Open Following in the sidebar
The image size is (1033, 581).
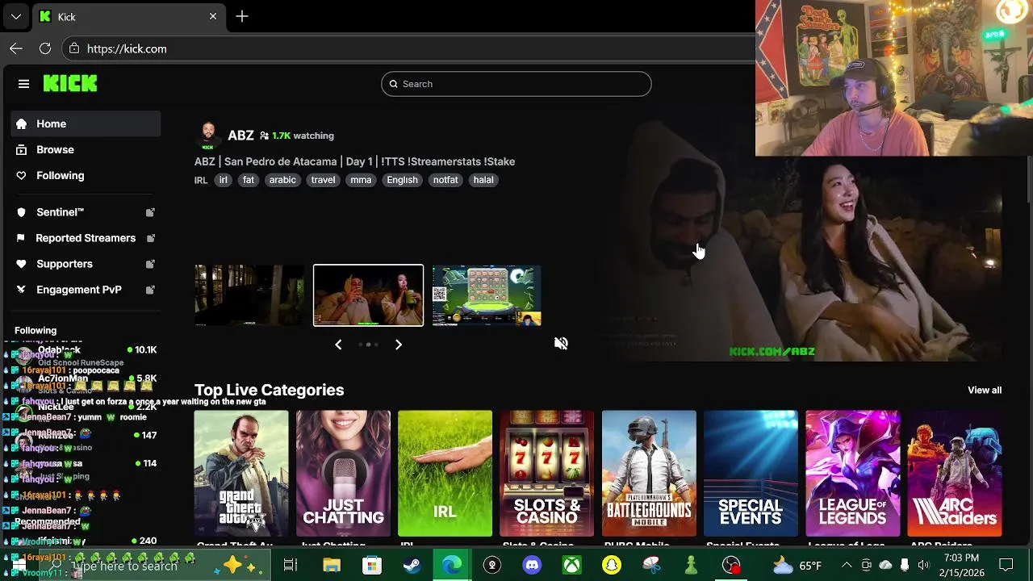pyautogui.click(x=86, y=175)
